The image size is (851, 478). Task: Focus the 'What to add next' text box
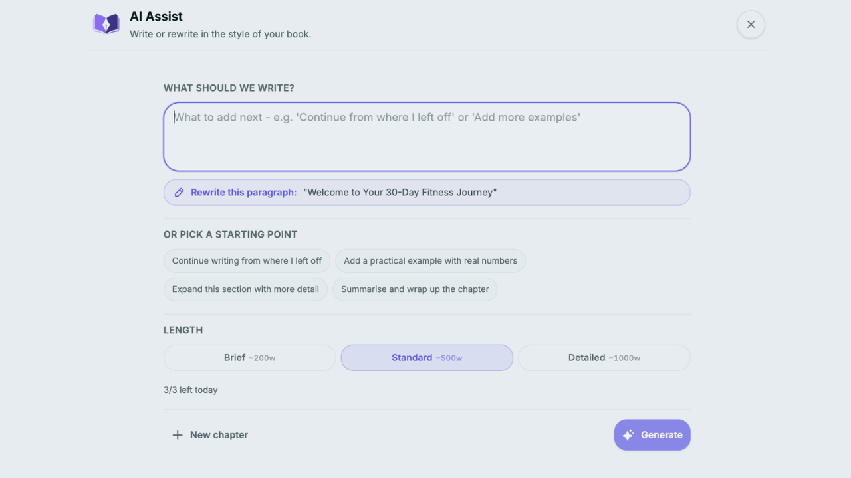(x=427, y=137)
